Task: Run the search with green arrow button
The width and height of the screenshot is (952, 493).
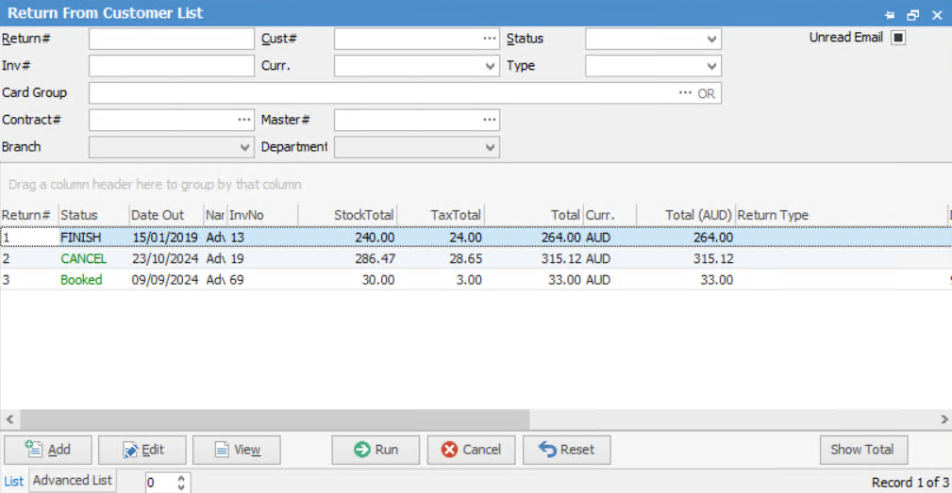Action: [376, 450]
